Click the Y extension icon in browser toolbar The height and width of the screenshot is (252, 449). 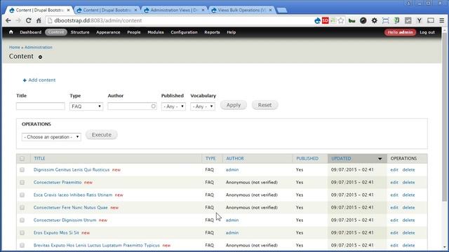[420, 20]
